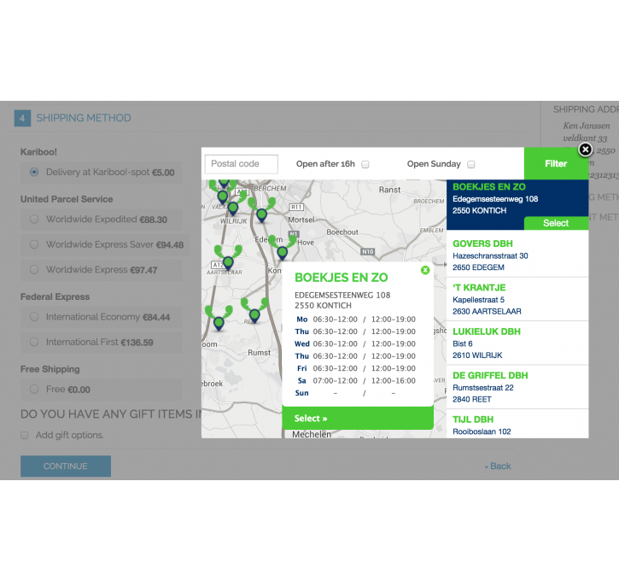The image size is (619, 581).
Task: Click the map pin near Reet
Action: [254, 315]
